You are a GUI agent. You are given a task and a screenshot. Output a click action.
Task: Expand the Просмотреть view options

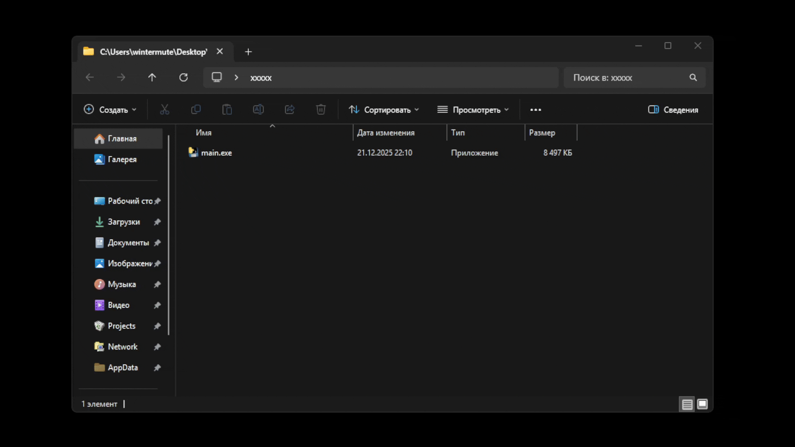click(x=473, y=110)
